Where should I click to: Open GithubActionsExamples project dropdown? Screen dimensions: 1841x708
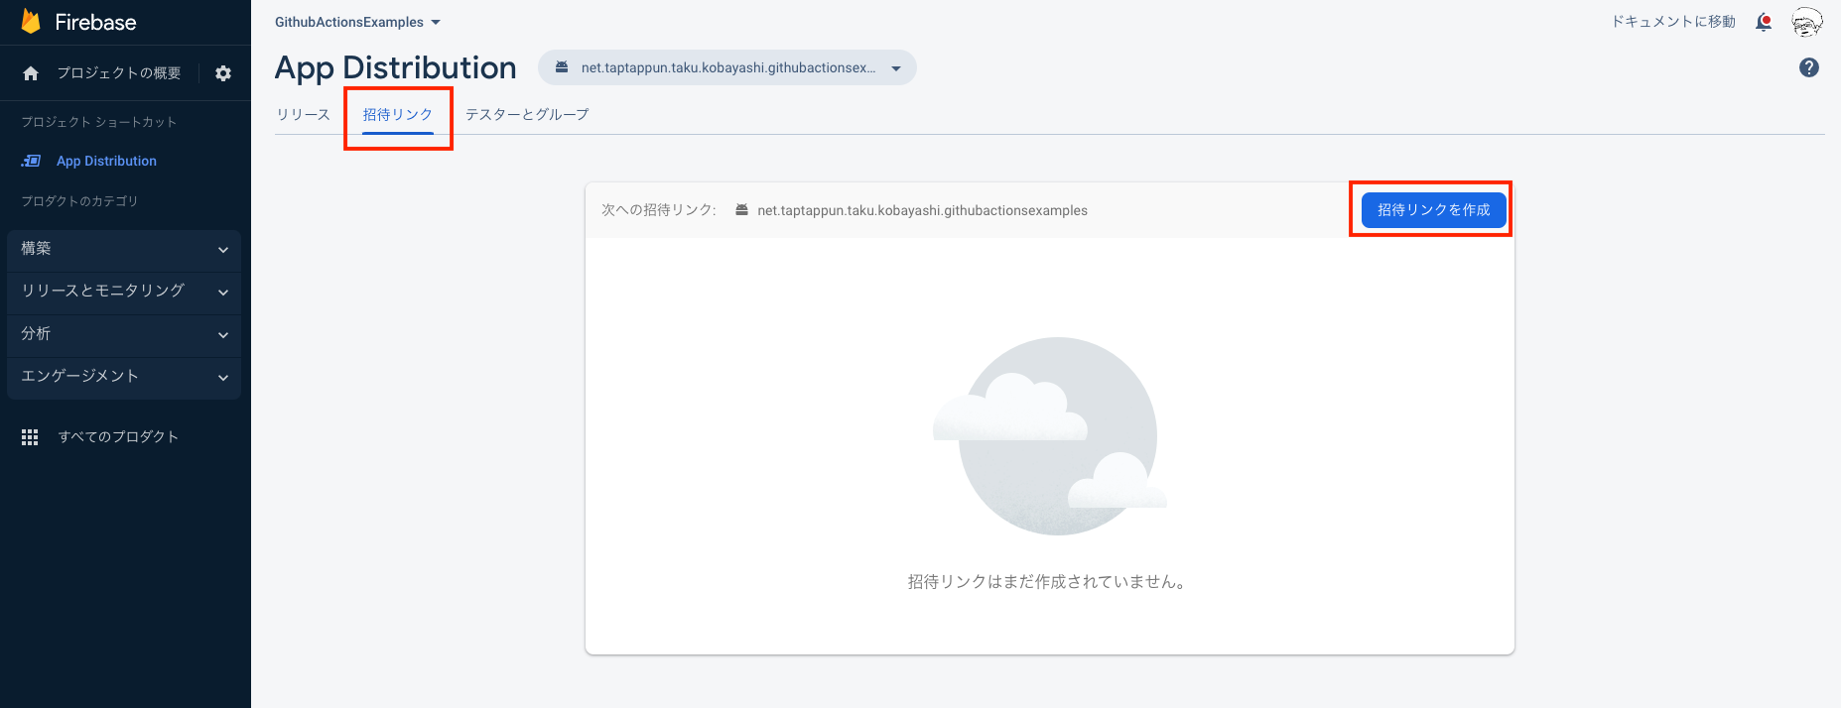(357, 22)
